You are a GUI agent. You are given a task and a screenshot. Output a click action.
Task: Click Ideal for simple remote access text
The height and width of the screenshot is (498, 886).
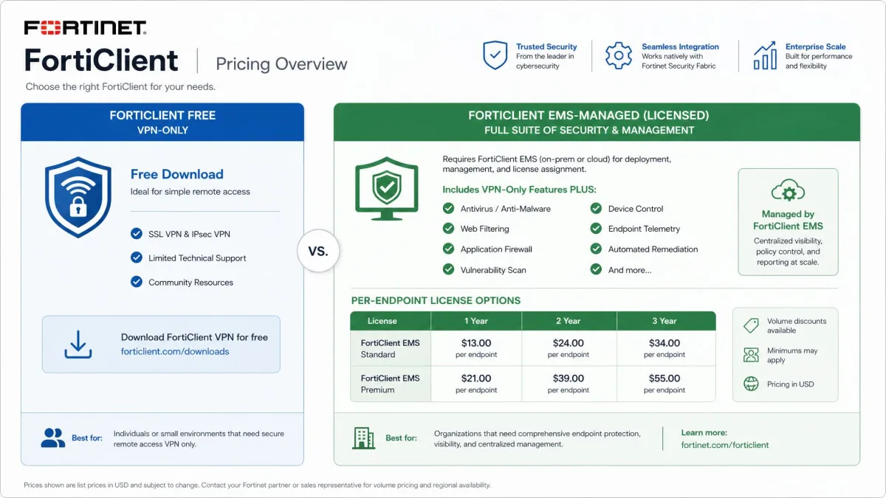(190, 192)
